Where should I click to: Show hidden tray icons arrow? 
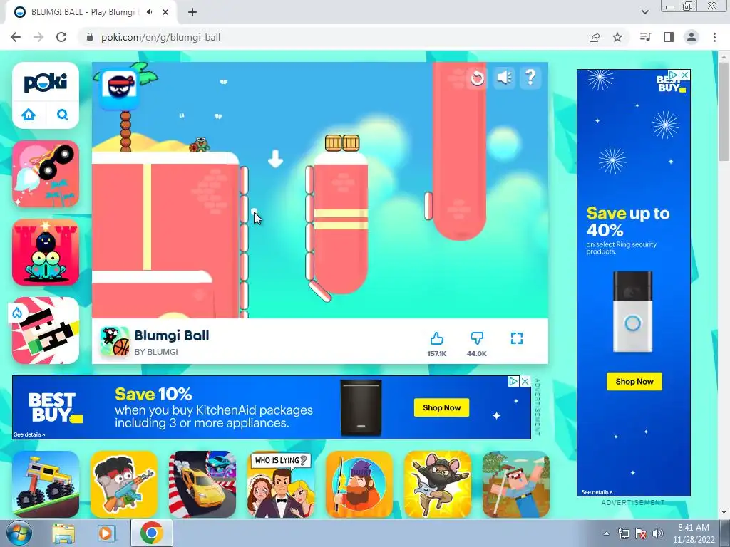[x=606, y=533]
